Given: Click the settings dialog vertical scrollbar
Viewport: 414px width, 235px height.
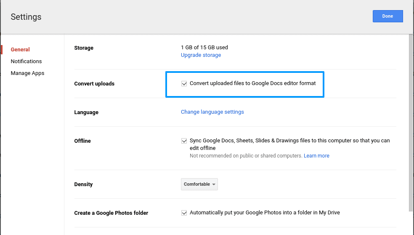Looking at the screenshot, I should coord(411,126).
